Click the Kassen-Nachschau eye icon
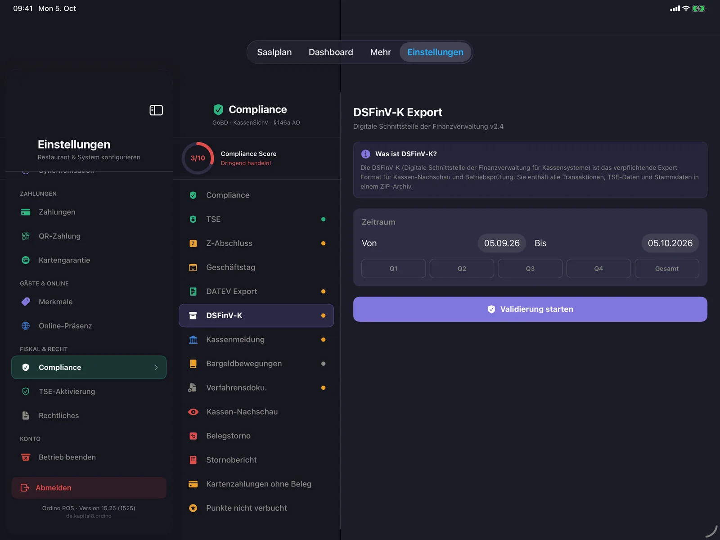720x540 pixels. coord(193,412)
